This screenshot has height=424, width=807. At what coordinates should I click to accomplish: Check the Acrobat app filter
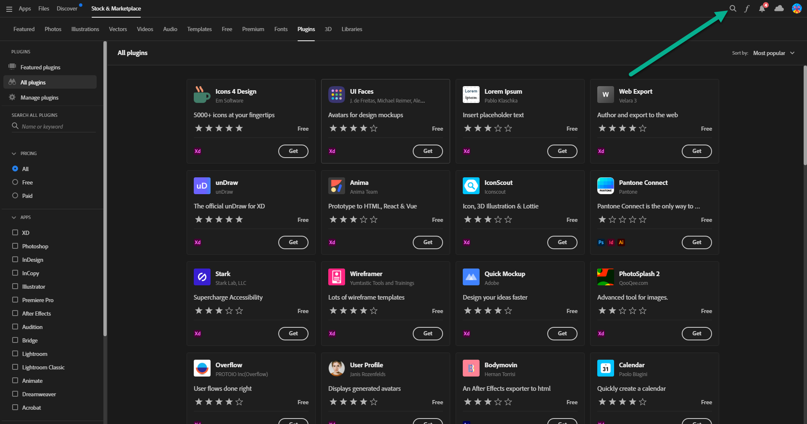click(15, 407)
